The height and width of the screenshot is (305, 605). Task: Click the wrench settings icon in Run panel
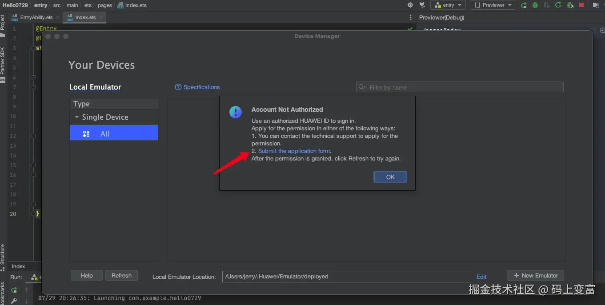pos(14,301)
